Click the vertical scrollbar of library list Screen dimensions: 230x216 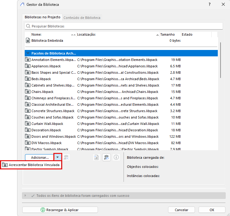[x=221, y=60]
